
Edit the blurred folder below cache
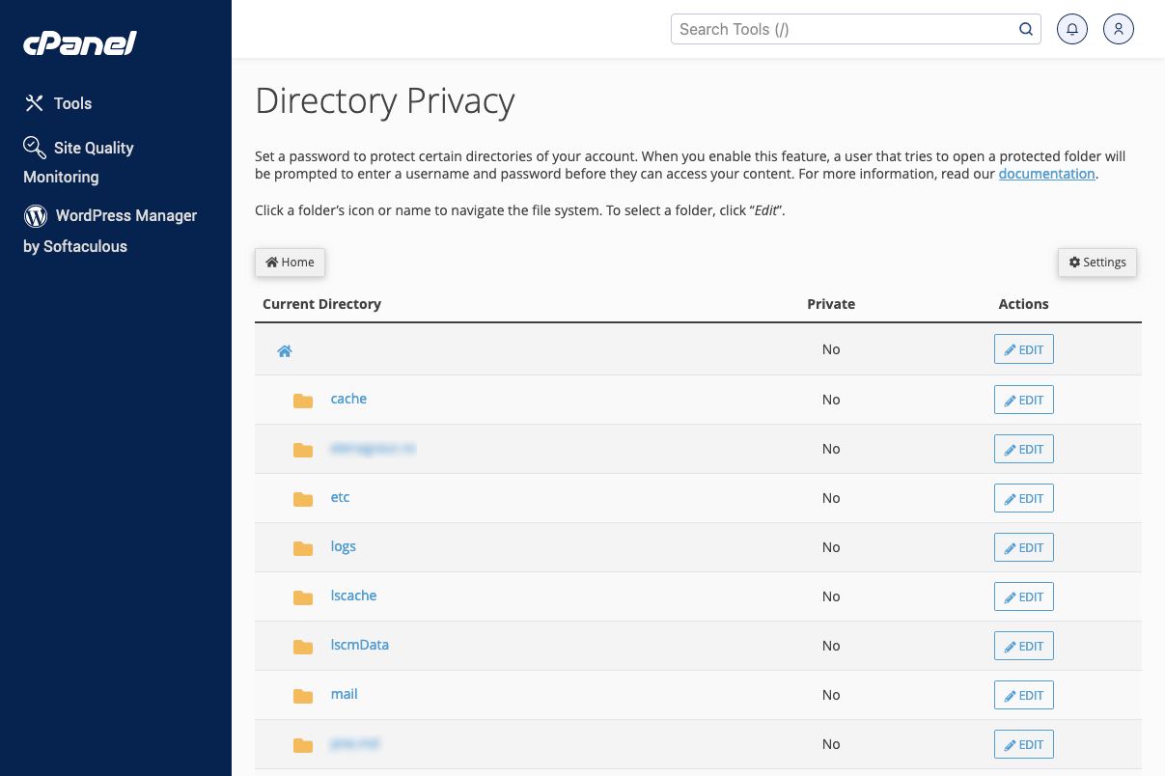1024,449
